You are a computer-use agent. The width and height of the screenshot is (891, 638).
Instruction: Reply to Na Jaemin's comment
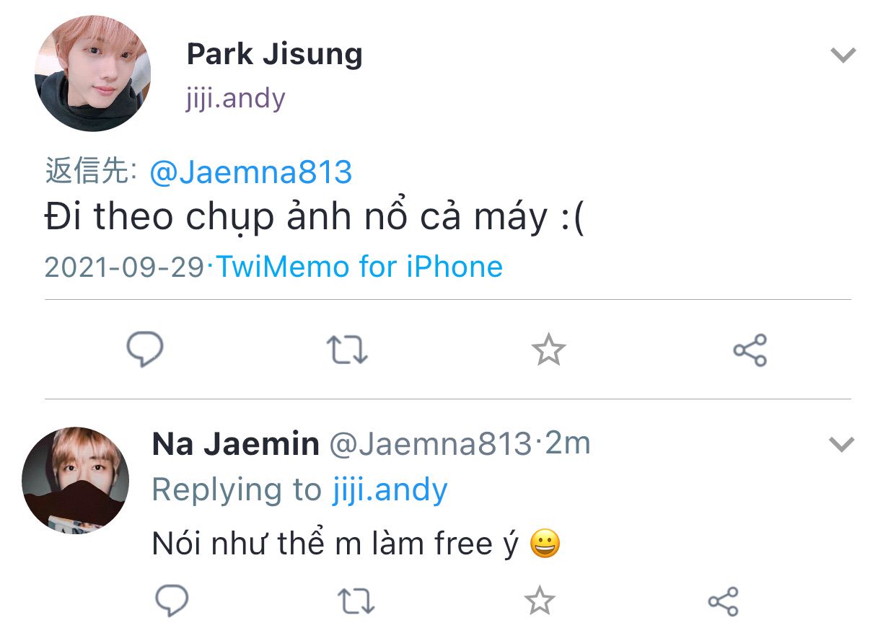(172, 600)
